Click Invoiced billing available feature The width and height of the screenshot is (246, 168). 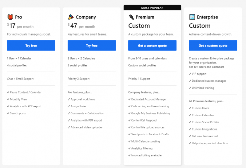146,155
